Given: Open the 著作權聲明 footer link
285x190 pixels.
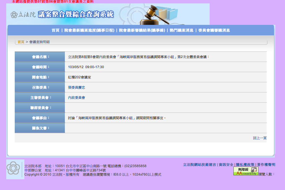Looking at the screenshot, I should pos(266,165).
